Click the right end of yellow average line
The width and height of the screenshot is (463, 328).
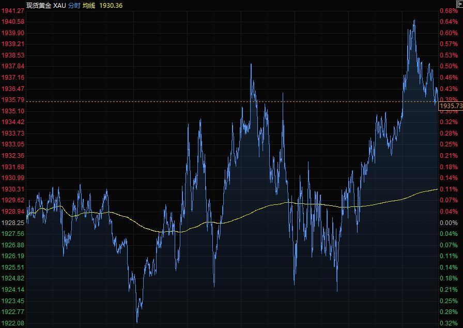click(x=436, y=189)
